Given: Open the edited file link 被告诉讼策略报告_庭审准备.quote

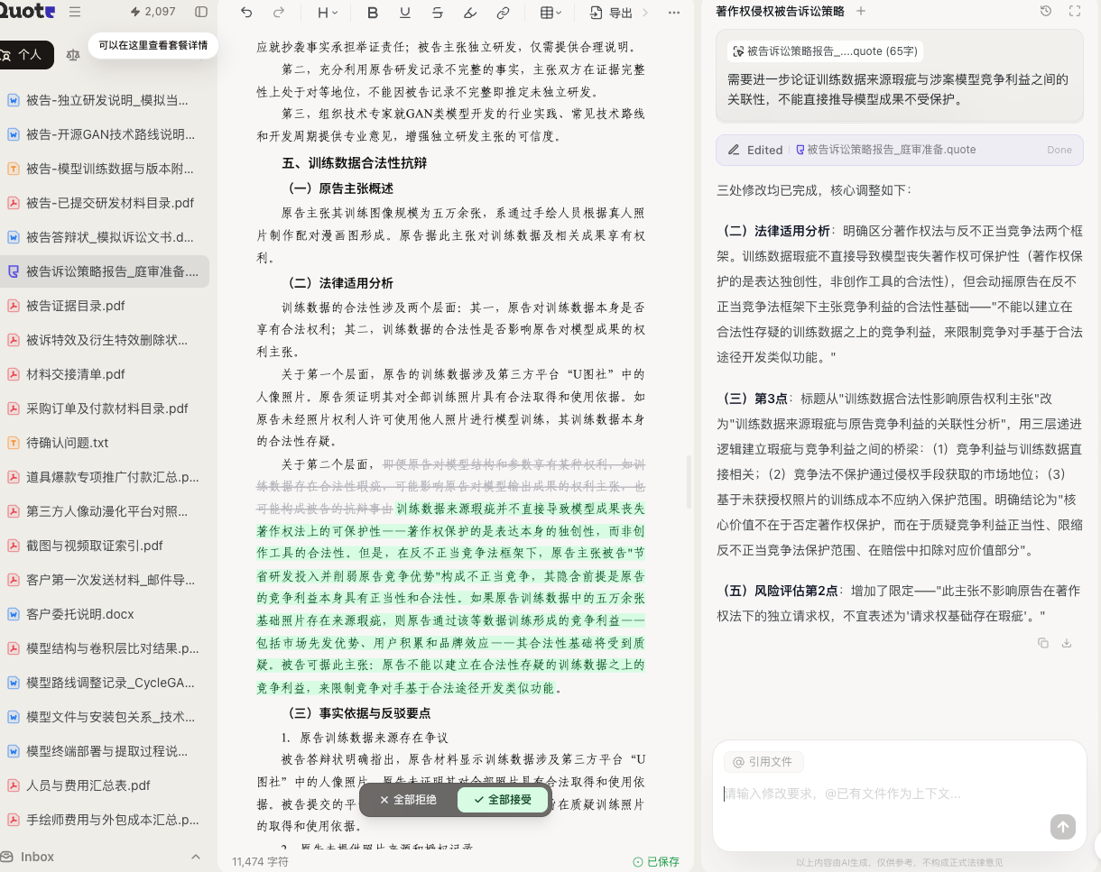Looking at the screenshot, I should [885, 150].
